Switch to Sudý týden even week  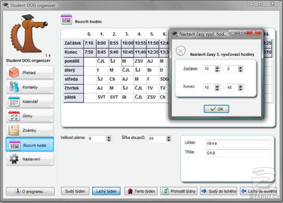tap(75, 191)
